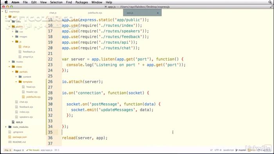Open the Atom application menu
The height and width of the screenshot is (154, 274).
pos(15,2)
